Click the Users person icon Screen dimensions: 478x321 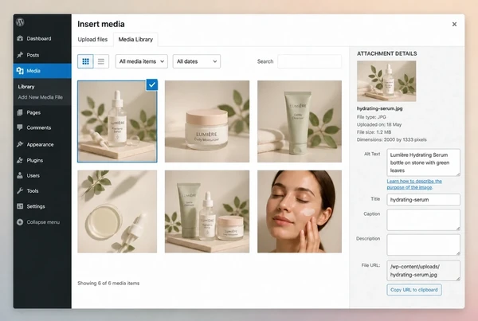point(20,175)
